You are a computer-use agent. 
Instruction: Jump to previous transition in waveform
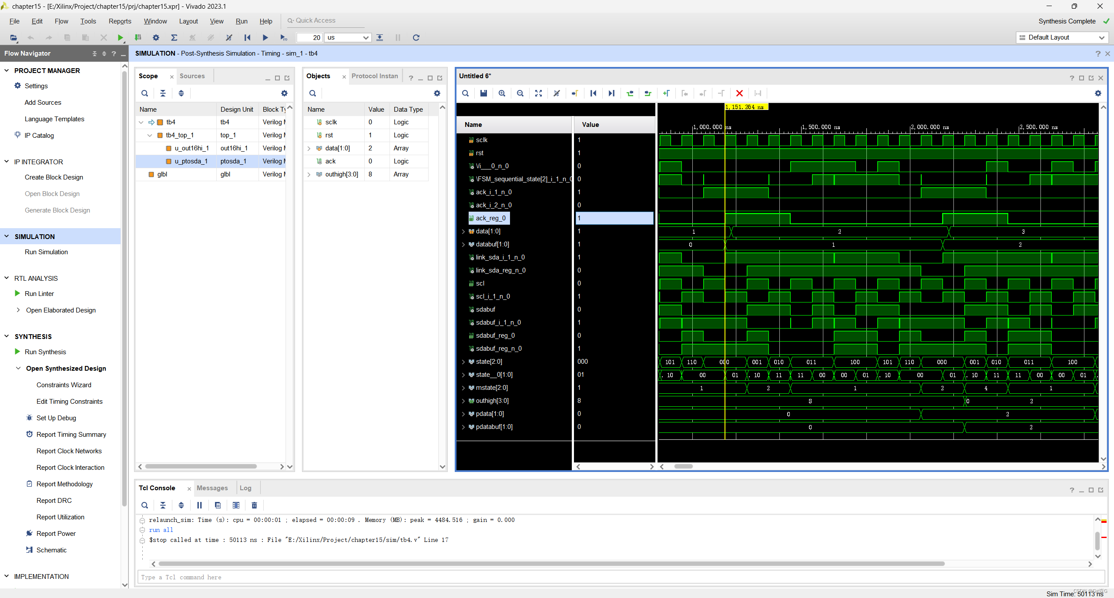click(x=630, y=93)
